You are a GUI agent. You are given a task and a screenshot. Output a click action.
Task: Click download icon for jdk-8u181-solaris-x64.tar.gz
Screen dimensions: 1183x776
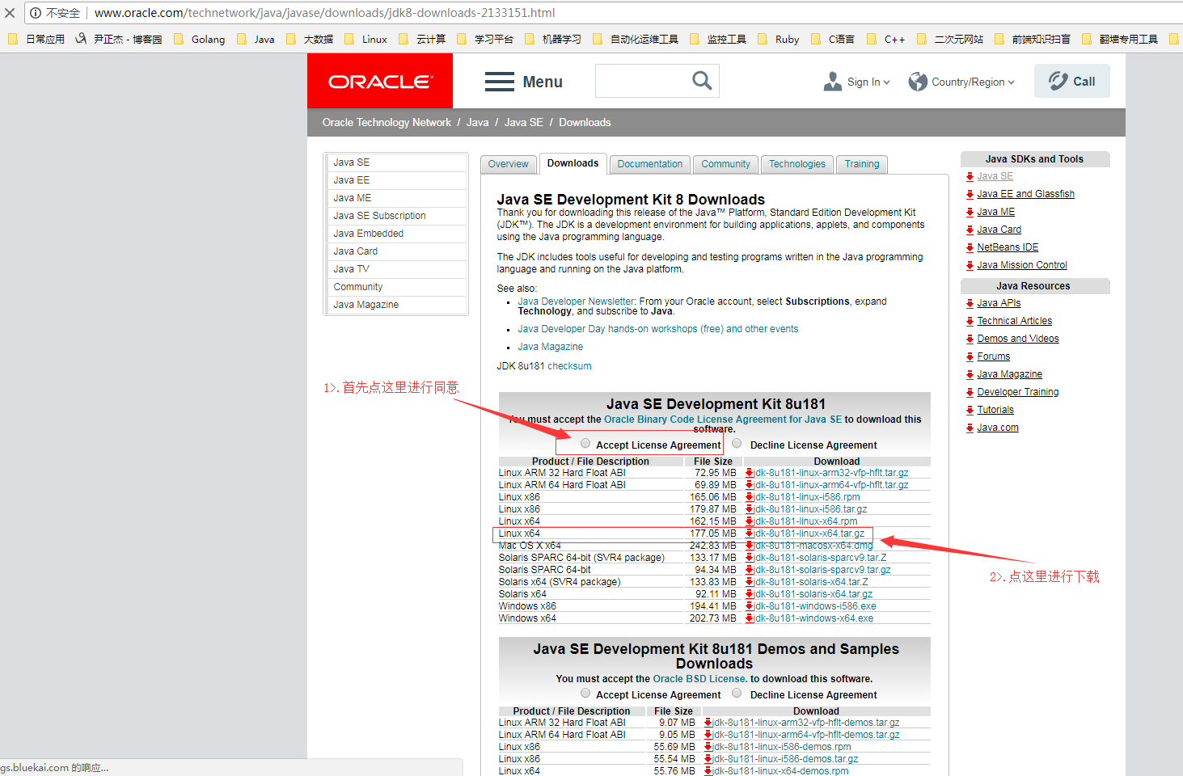(x=750, y=594)
